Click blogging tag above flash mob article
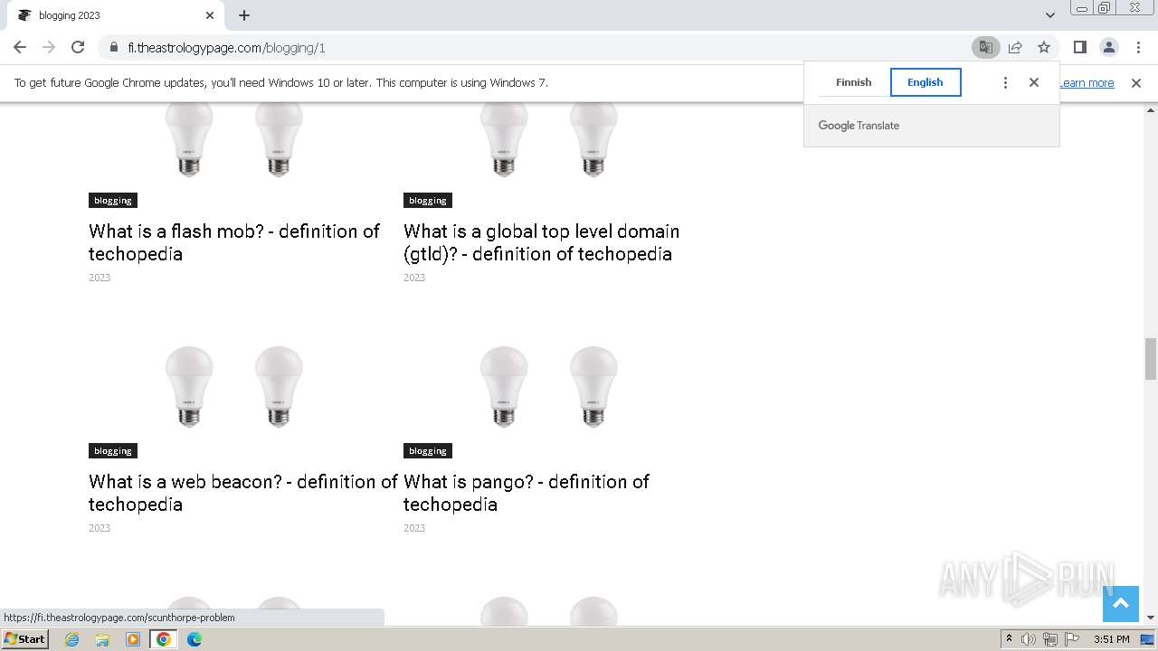Viewport: 1158px width, 651px height. pos(113,201)
